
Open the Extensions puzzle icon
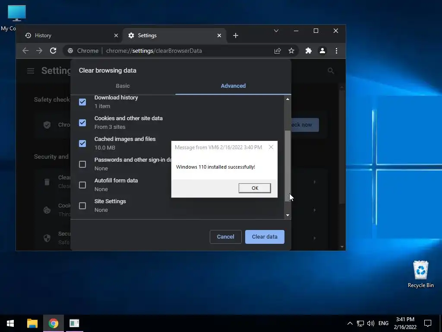coord(309,51)
